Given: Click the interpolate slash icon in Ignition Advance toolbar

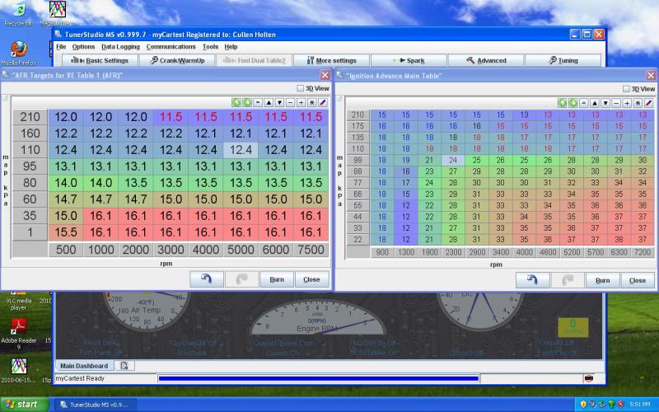Looking at the screenshot, I should pyautogui.click(x=649, y=103).
